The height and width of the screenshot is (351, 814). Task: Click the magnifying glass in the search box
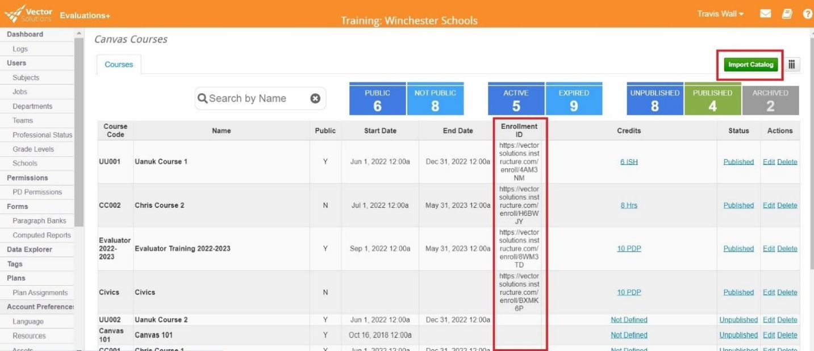[x=203, y=98]
